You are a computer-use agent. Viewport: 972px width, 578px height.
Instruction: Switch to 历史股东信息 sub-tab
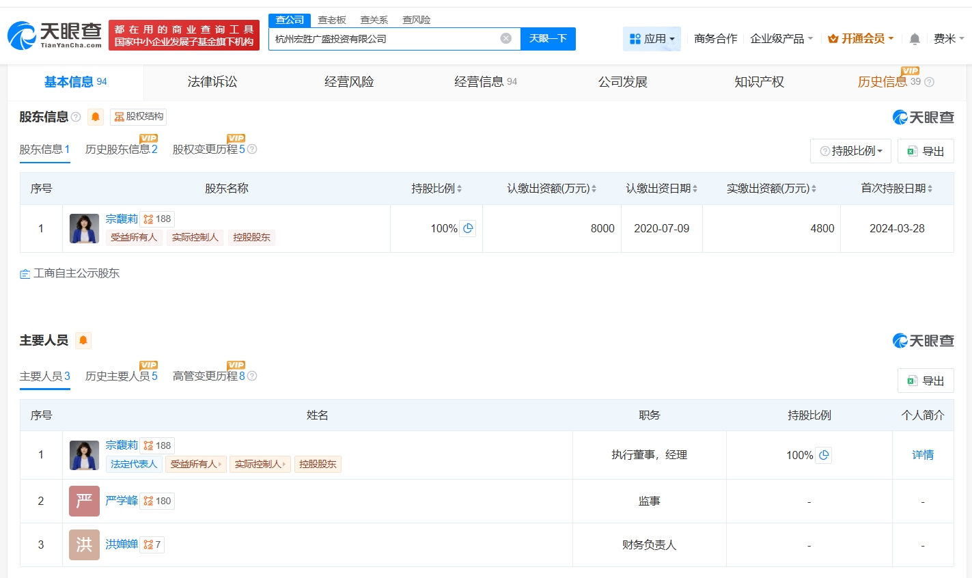(122, 149)
